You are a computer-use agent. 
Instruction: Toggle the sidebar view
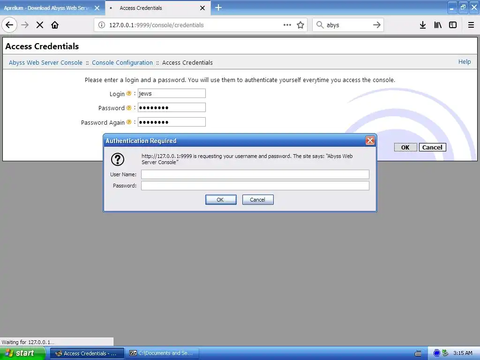(x=453, y=25)
